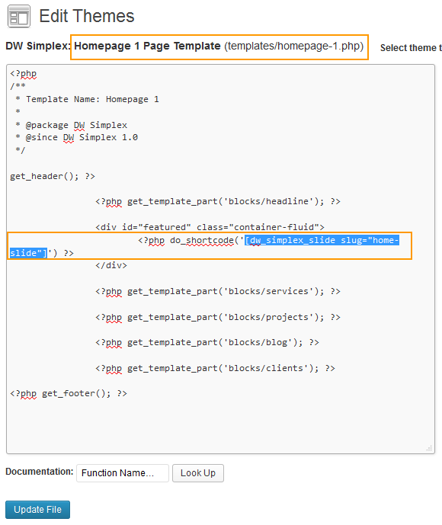Place cursor in blocks/headline template part line
This screenshot has height=525, width=442.
click(218, 202)
